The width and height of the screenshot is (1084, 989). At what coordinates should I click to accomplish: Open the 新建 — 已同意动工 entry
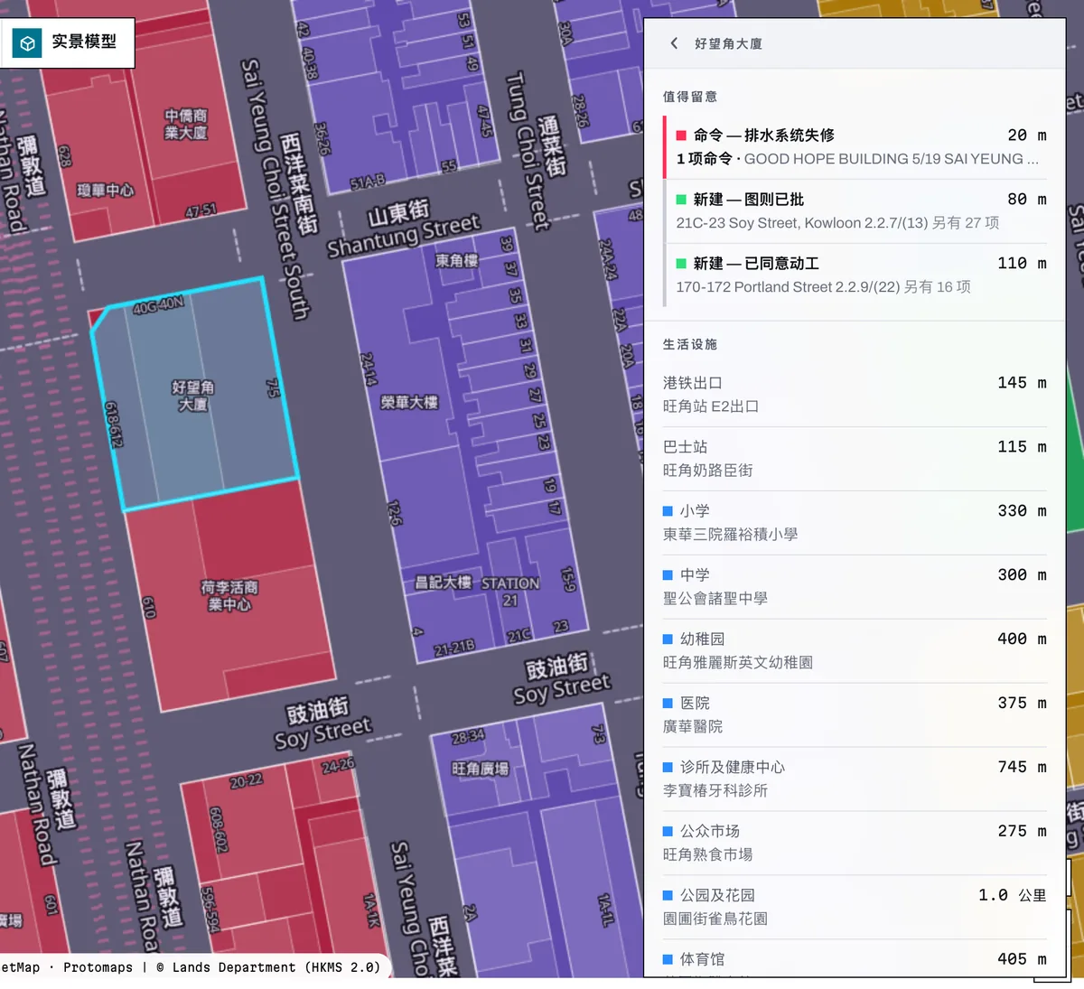855,275
